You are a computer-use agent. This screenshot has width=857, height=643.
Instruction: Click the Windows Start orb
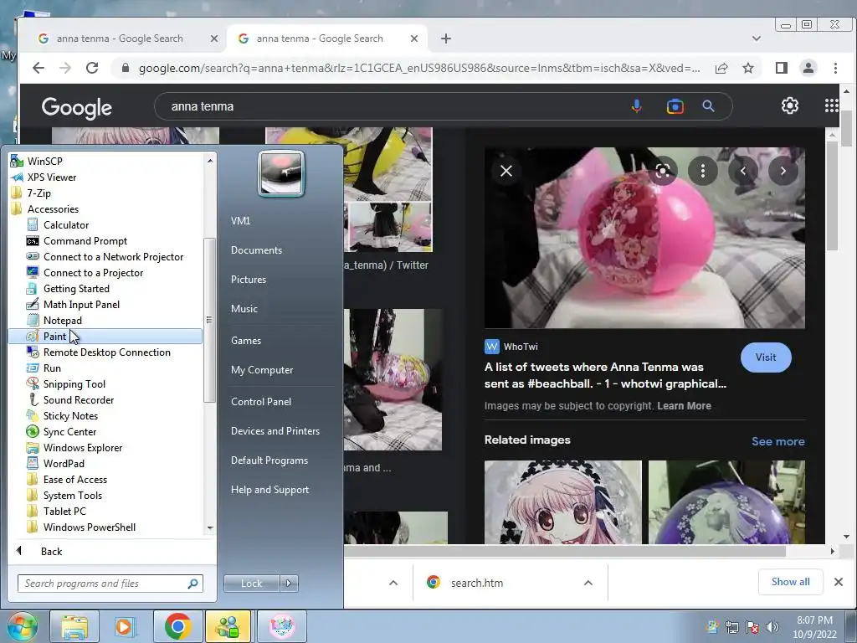pos(23,626)
